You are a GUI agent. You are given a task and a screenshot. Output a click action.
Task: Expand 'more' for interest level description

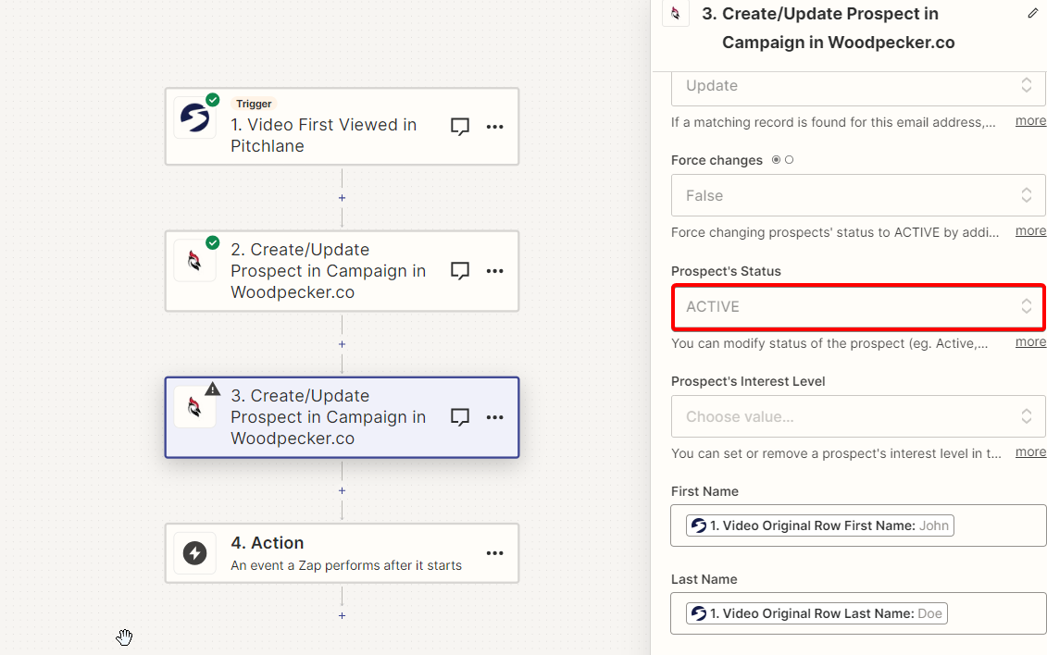[x=1030, y=451]
